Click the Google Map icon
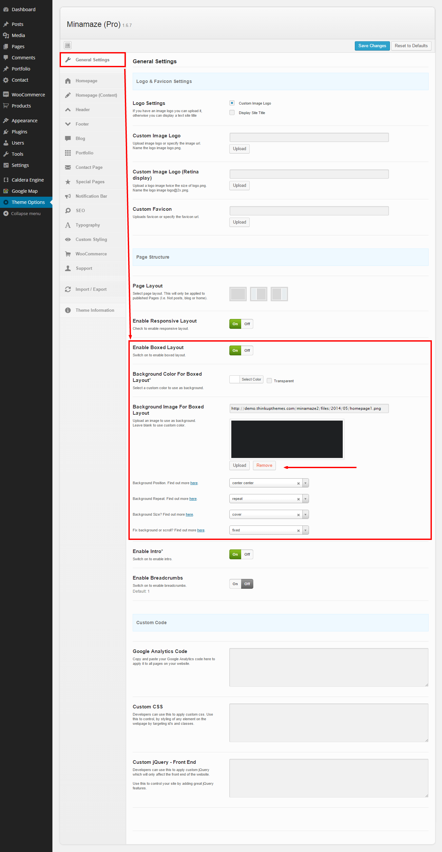442x852 pixels. 6,191
